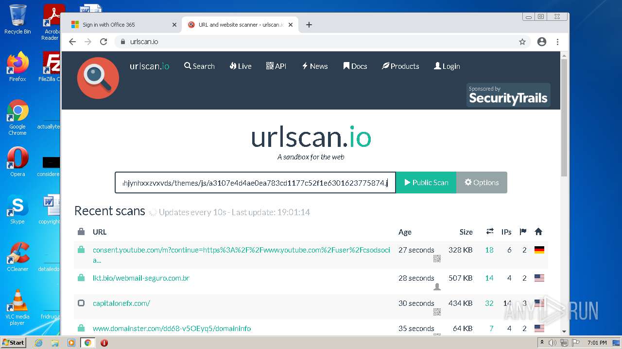Open Internet Explorer from taskbar
Viewport: 622px width, 349px height.
point(38,343)
